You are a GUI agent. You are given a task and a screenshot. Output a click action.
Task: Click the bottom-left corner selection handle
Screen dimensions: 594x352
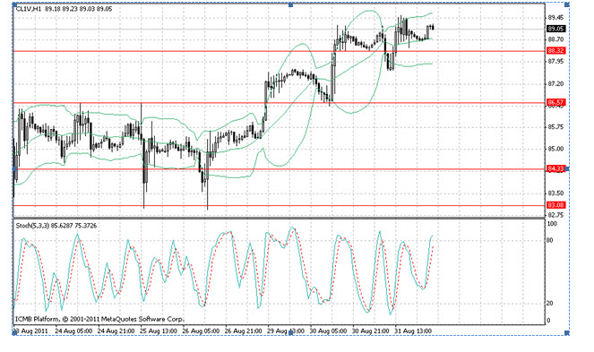[x=14, y=332]
